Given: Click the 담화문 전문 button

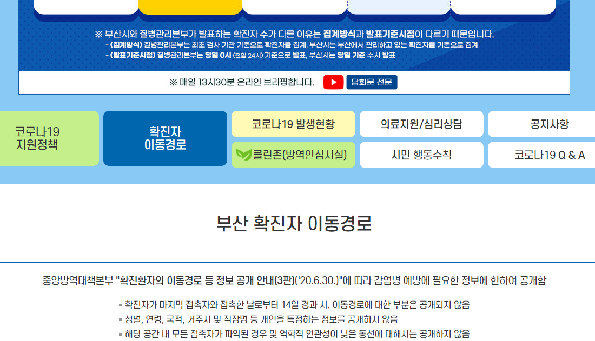Looking at the screenshot, I should 372,82.
